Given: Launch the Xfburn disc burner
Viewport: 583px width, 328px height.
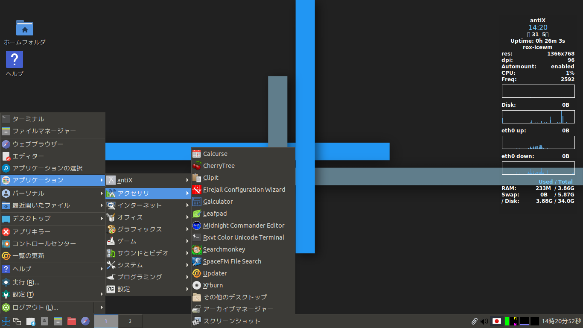Looking at the screenshot, I should [x=243, y=285].
